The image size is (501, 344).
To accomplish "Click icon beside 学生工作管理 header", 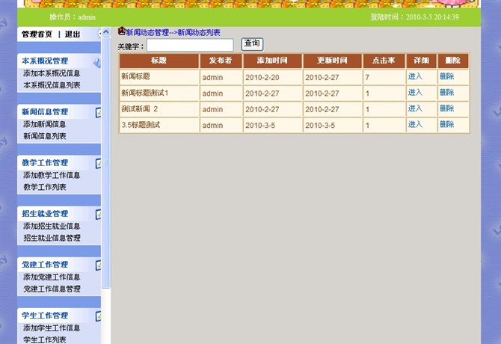I will 98,316.
